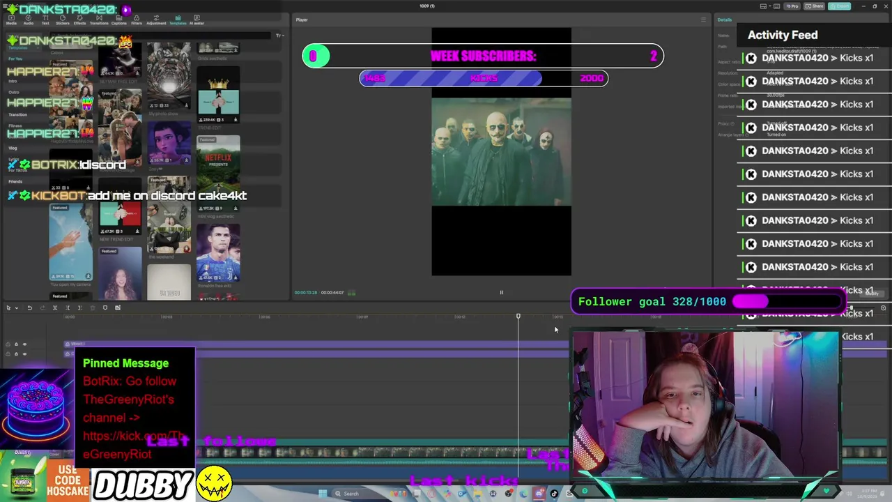Click the trash Delete icon in timeline
The height and width of the screenshot is (502, 892).
click(93, 307)
